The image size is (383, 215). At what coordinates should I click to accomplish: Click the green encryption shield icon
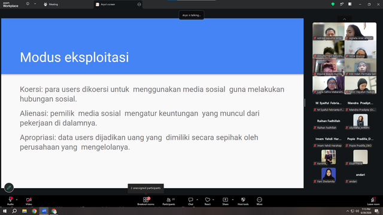pos(333,4)
